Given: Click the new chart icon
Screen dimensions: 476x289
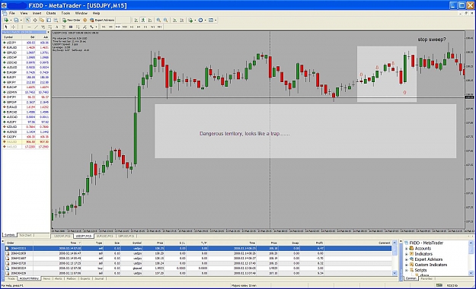Looking at the screenshot, I should 6,20.
